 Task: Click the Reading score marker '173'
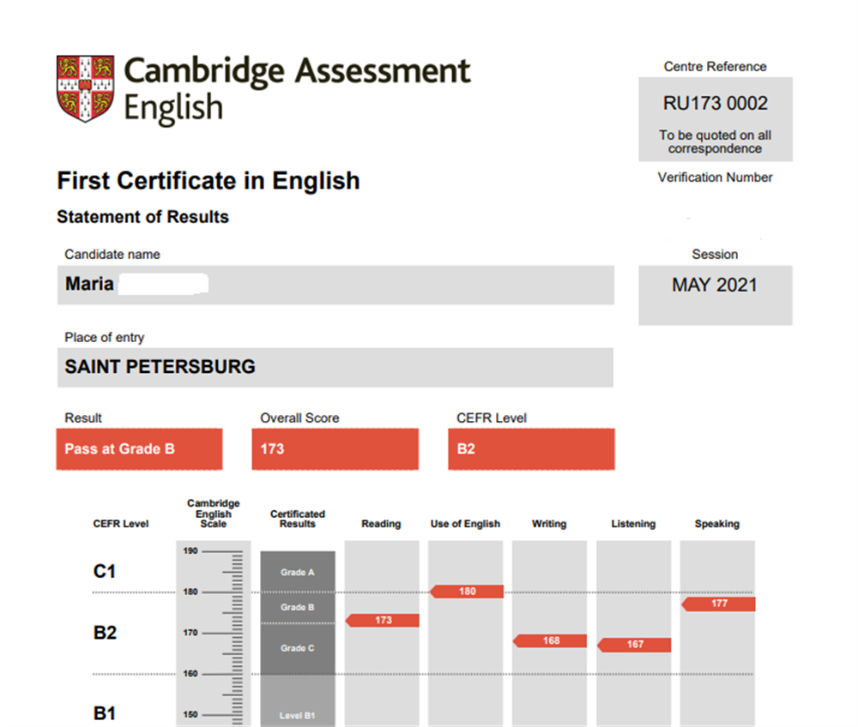click(383, 620)
